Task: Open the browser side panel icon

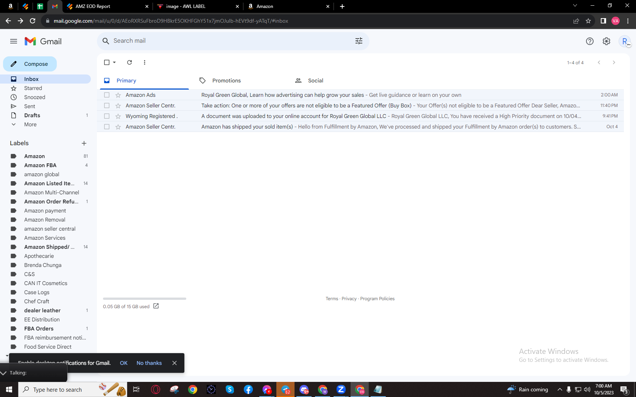Action: point(603,21)
